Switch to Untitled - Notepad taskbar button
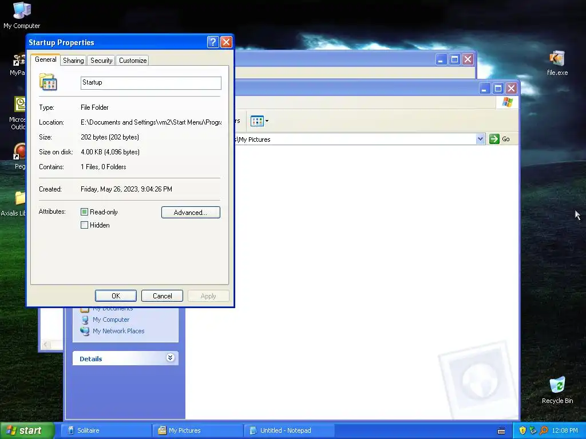Screen dimensions: 586x439 click(289, 430)
